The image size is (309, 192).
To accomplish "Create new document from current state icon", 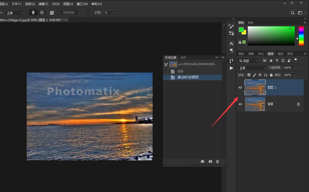I will click(202, 162).
